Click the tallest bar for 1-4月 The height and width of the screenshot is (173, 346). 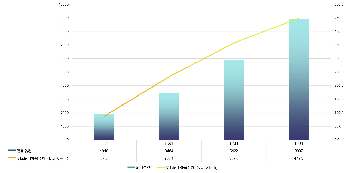(x=299, y=80)
